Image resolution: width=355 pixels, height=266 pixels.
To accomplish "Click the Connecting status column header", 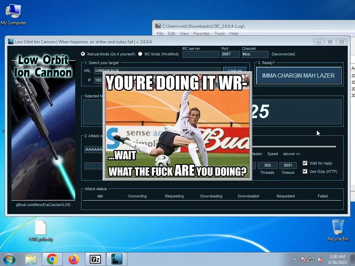I will pyautogui.click(x=137, y=196).
